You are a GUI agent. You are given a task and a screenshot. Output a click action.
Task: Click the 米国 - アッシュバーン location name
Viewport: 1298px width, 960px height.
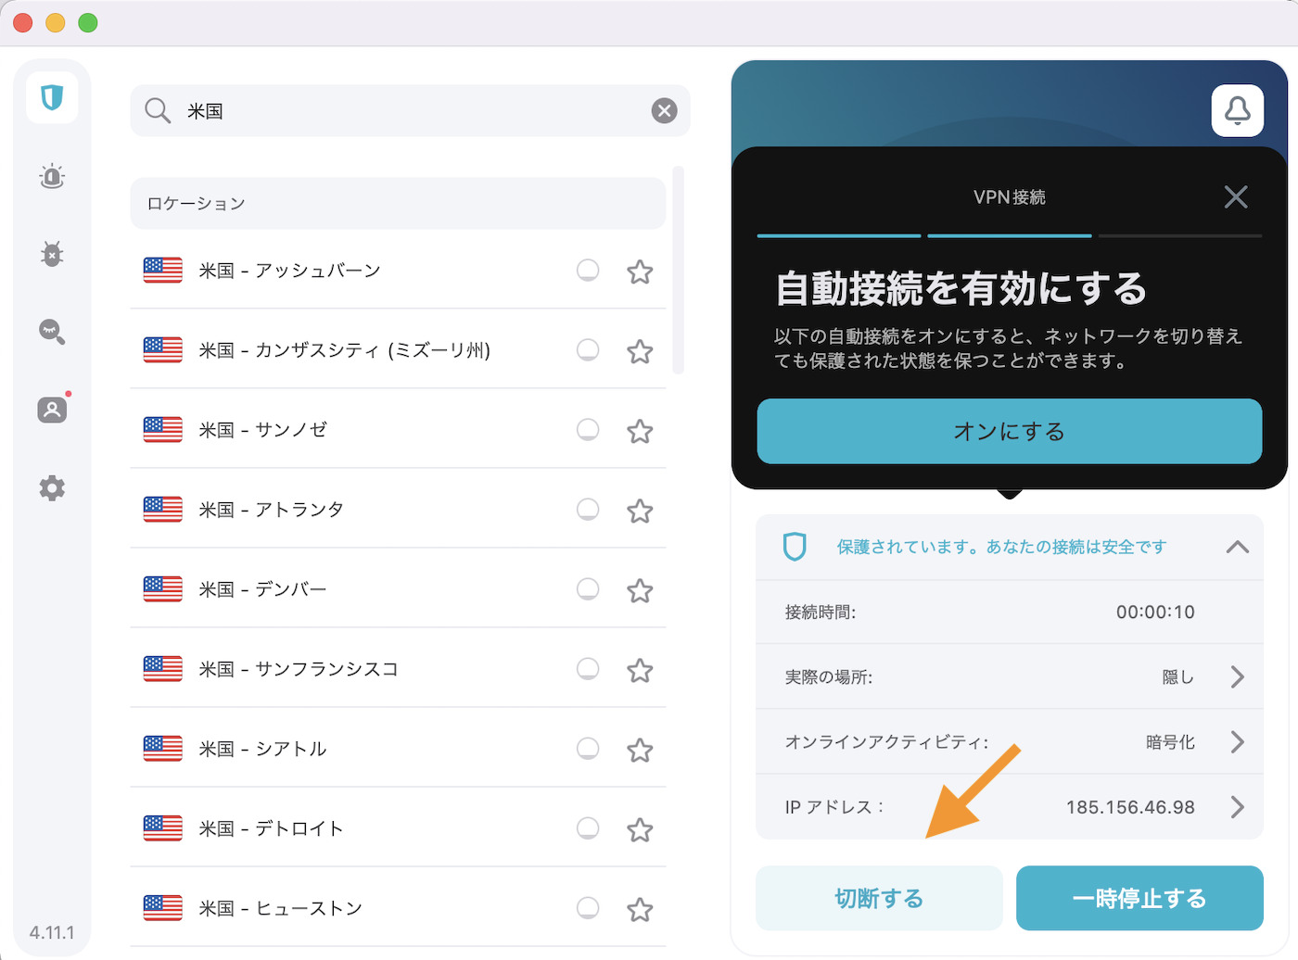290,271
